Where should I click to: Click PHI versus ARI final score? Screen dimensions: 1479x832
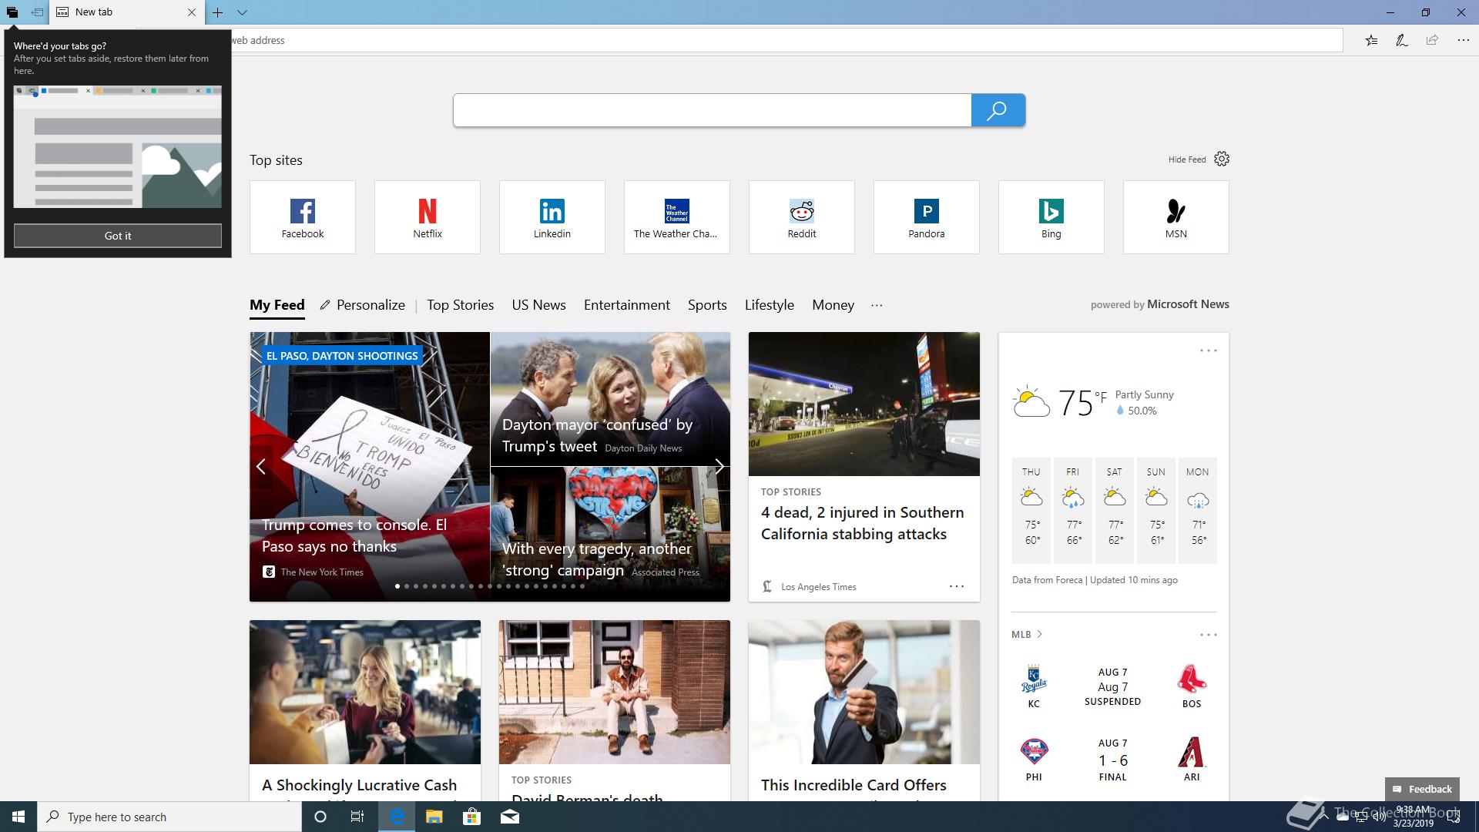click(x=1113, y=760)
